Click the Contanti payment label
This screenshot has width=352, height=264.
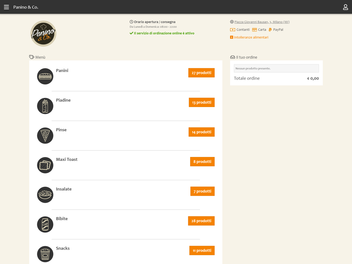point(243,30)
